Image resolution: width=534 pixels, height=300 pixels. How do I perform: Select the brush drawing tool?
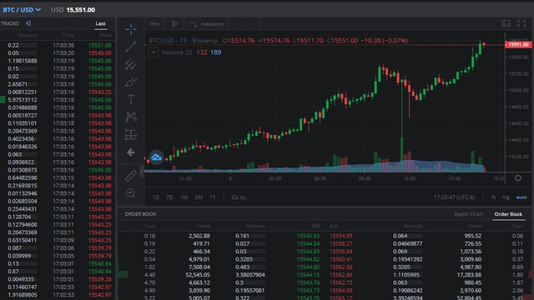point(131,82)
